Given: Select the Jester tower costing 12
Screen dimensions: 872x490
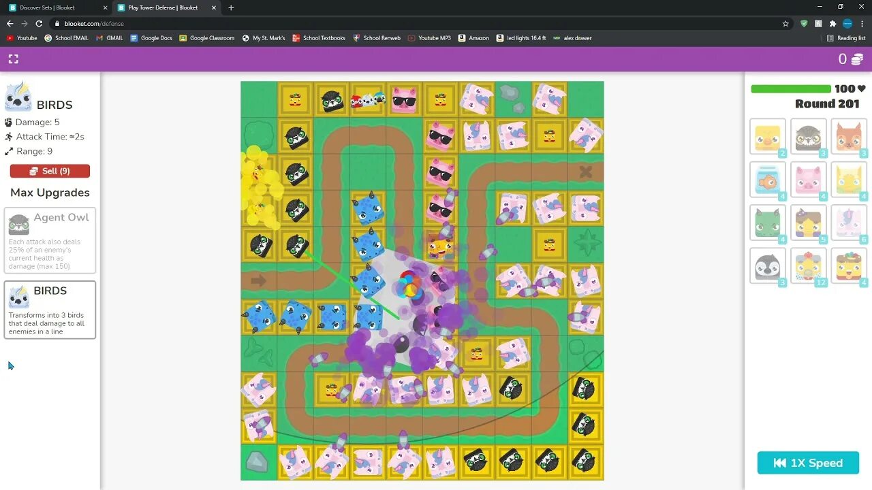Looking at the screenshot, I should pyautogui.click(x=809, y=266).
